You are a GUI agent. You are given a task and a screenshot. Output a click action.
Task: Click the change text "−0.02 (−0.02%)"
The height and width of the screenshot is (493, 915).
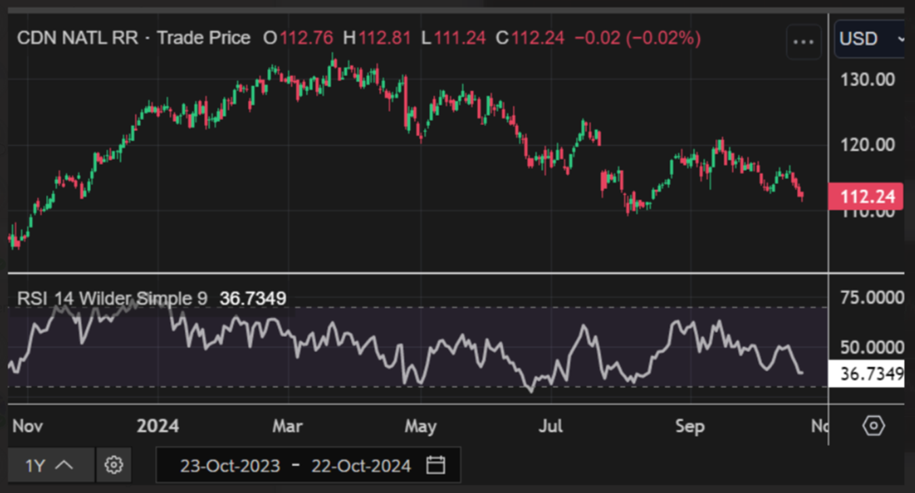click(x=637, y=38)
